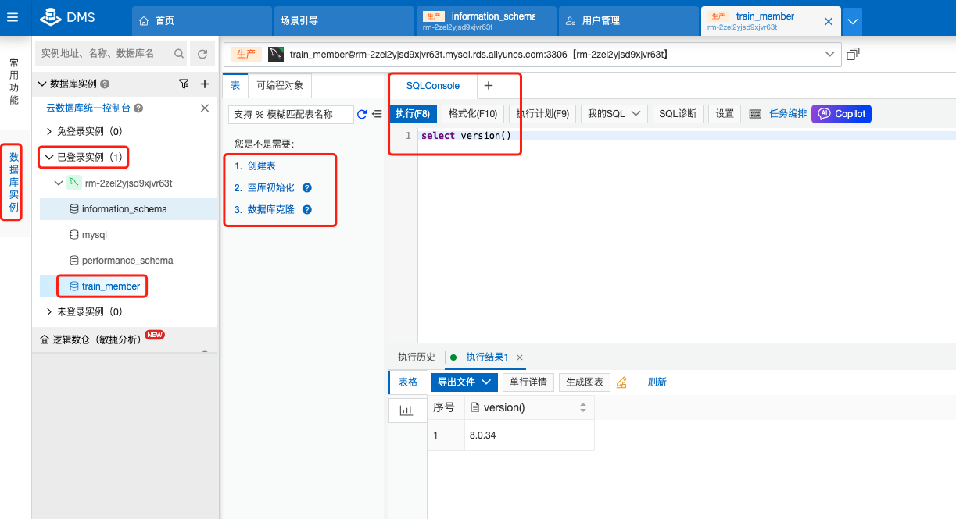956x519 pixels.
Task: Open the 执行结果1 tab
Action: point(487,357)
